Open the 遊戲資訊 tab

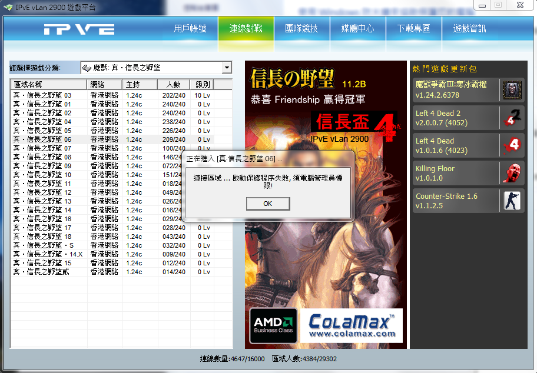click(469, 28)
